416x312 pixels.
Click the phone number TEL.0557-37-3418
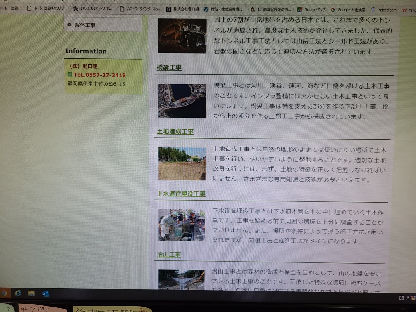pos(99,75)
